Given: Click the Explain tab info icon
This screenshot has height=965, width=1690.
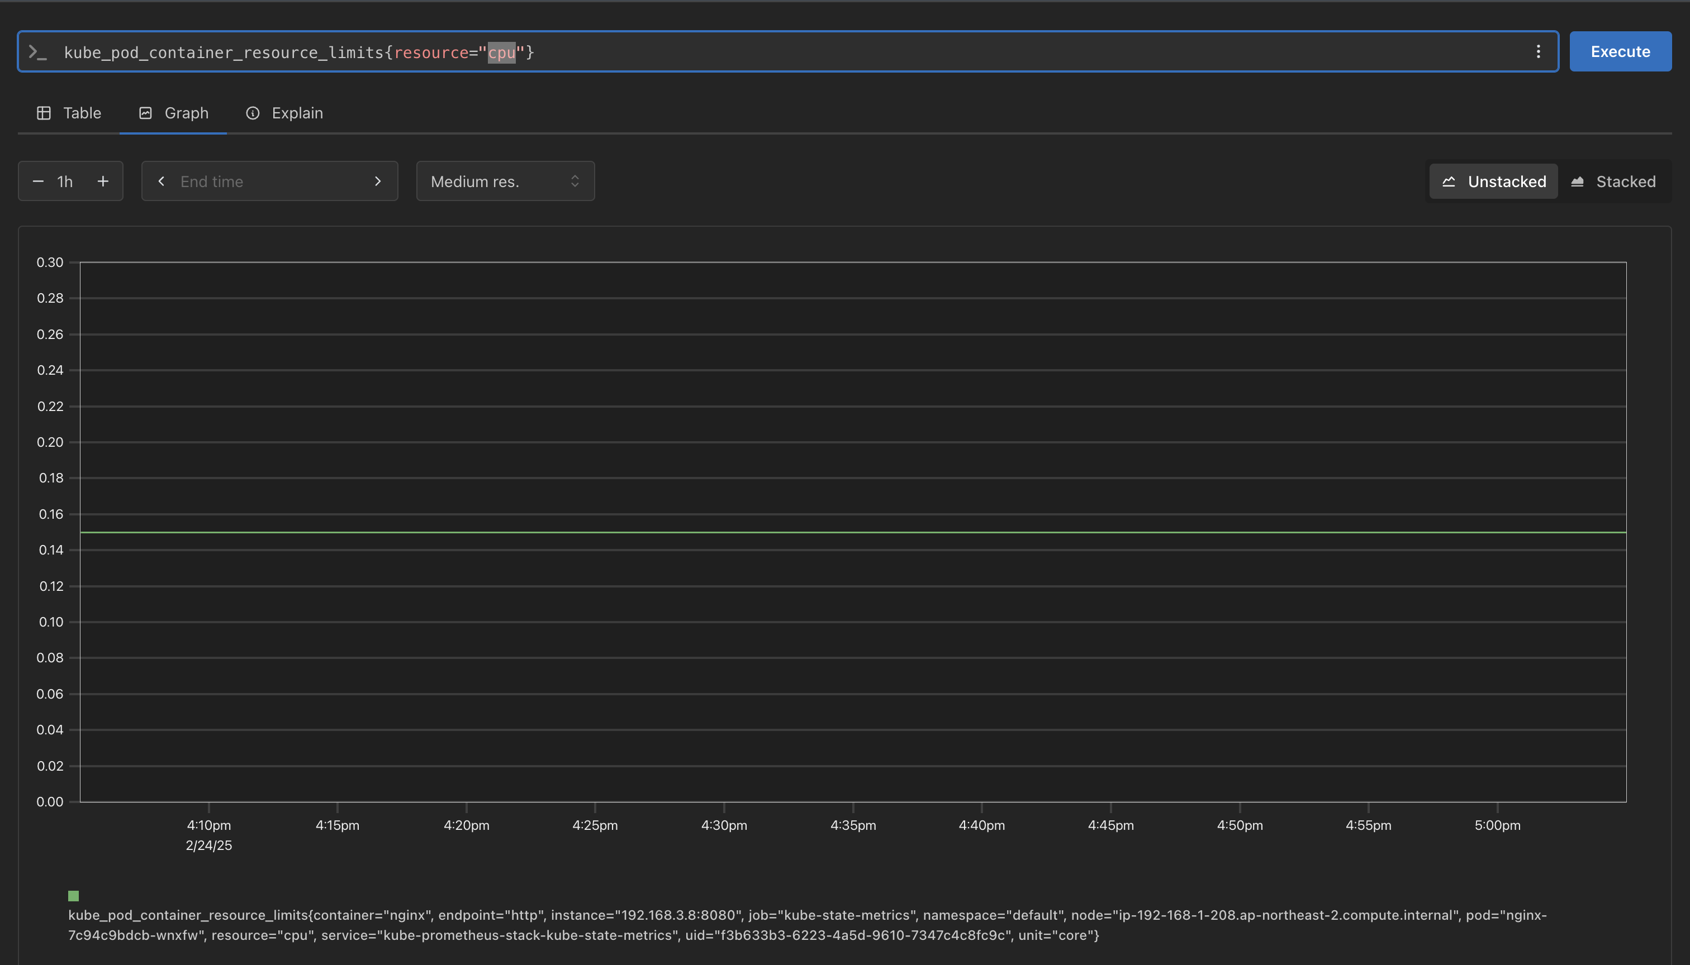Looking at the screenshot, I should [x=252, y=113].
